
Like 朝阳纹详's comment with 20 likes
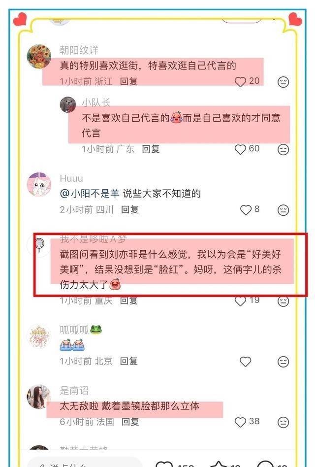(240, 82)
